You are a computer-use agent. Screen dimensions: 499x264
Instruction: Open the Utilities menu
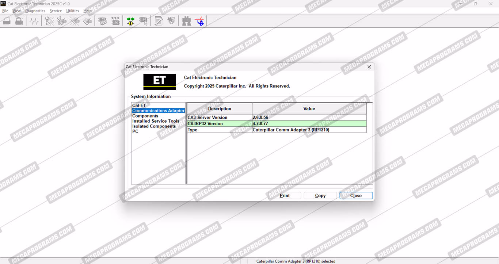coord(72,11)
